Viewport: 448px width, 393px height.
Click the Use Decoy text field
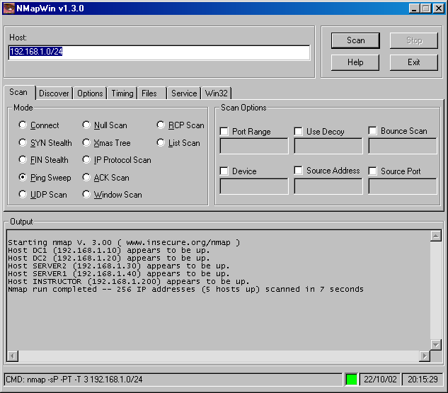coord(328,146)
